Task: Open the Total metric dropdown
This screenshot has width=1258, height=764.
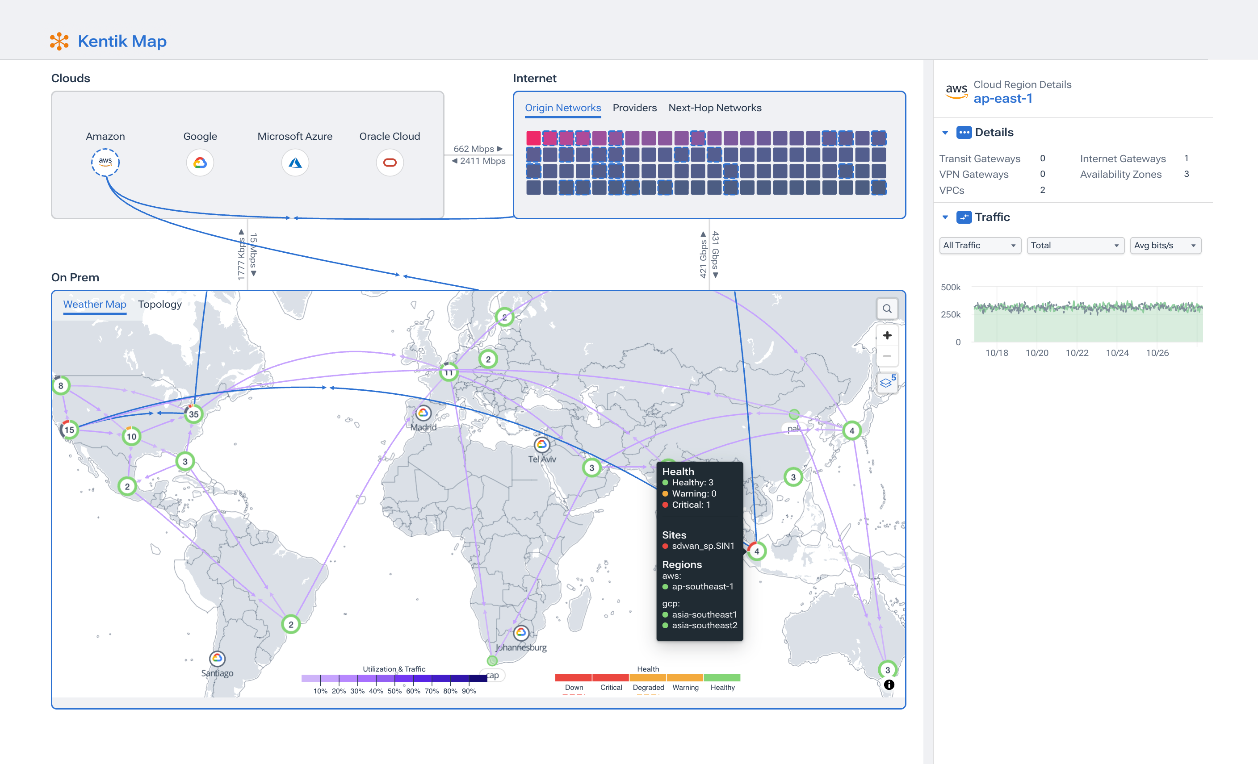Action: pyautogui.click(x=1075, y=246)
